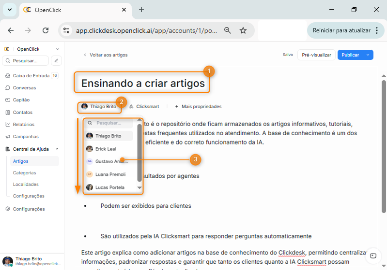Open Caixa de Entrada inbox
387x270 pixels.
pos(31,76)
